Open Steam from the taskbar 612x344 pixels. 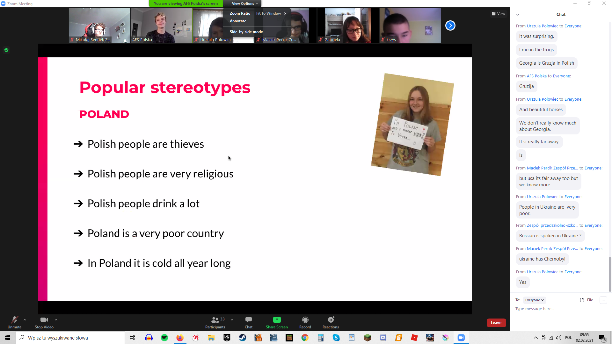tap(243, 338)
